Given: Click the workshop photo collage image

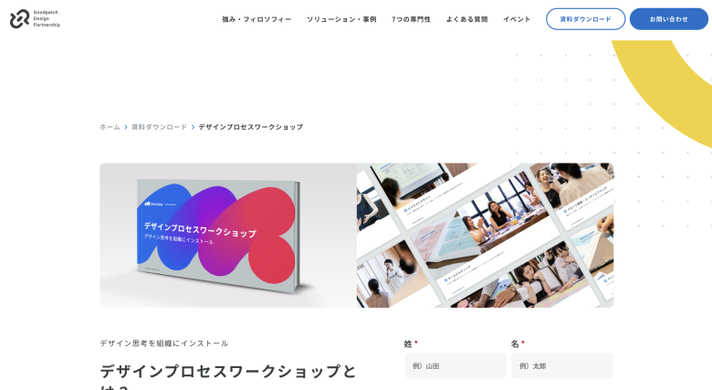Looking at the screenshot, I should click(x=485, y=236).
